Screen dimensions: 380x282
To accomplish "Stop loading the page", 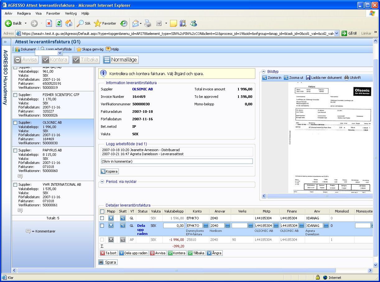I will click(49, 23).
